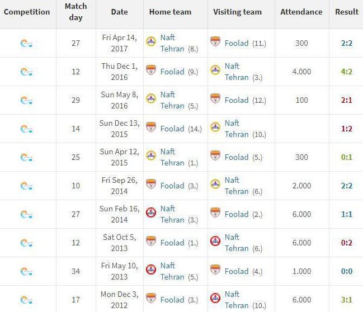Click the Result column header
Image resolution: width=363 pixels, height=312 pixels.
347,12
